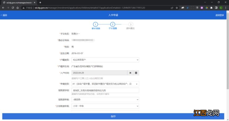Click the 现就读学校 input field
Image resolution: width=229 pixels, height=121 pixels.
coord(105,90)
